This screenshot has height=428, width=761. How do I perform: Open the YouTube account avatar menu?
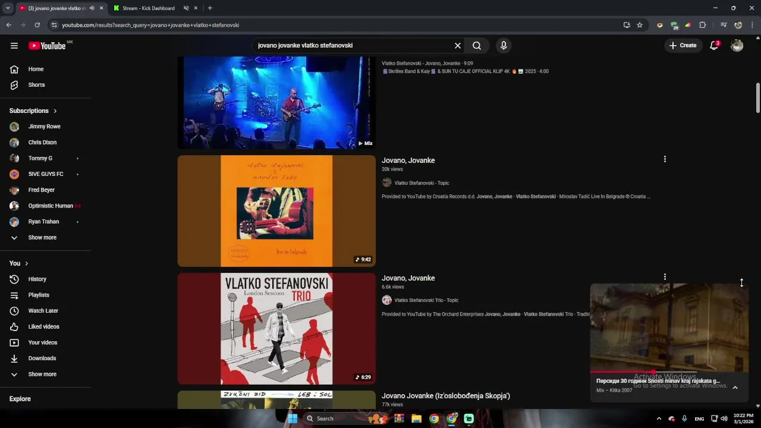(737, 46)
